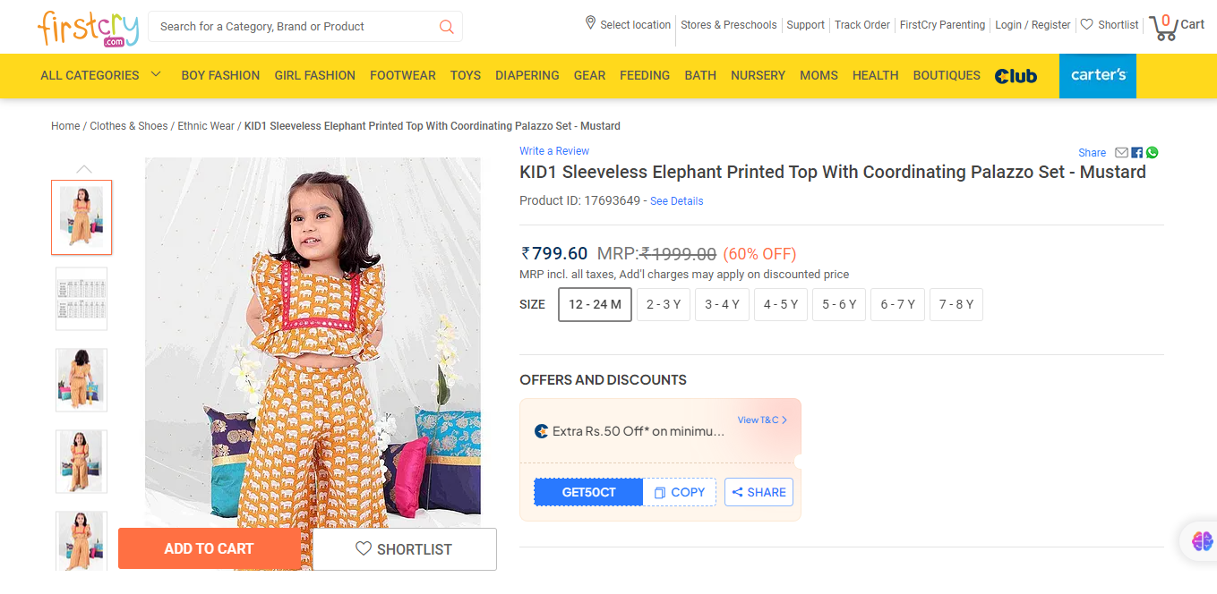Click the search magnifier icon
The height and width of the screenshot is (594, 1217).
[446, 27]
